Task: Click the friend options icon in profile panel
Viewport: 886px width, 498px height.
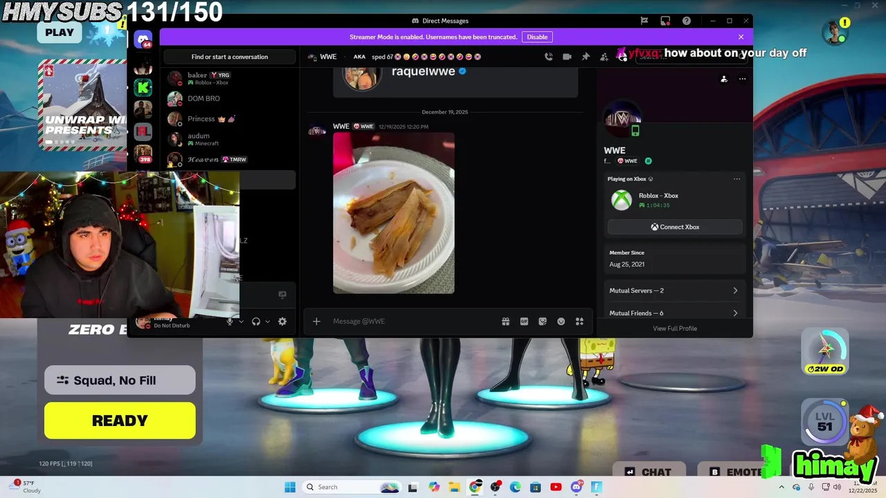Action: [724, 79]
